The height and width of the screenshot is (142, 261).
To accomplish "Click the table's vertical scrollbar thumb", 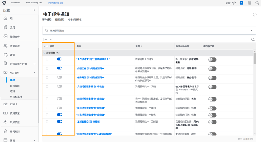I will [255, 58].
